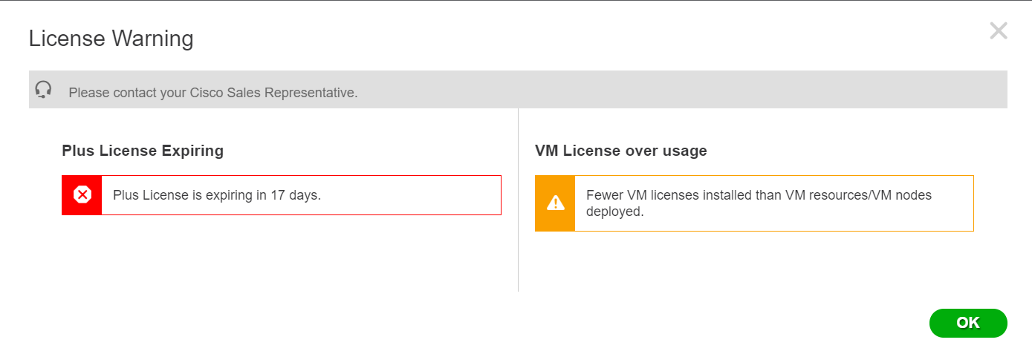The height and width of the screenshot is (354, 1032).
Task: Click the word "Expiring" in Plus heading
Action: [193, 151]
